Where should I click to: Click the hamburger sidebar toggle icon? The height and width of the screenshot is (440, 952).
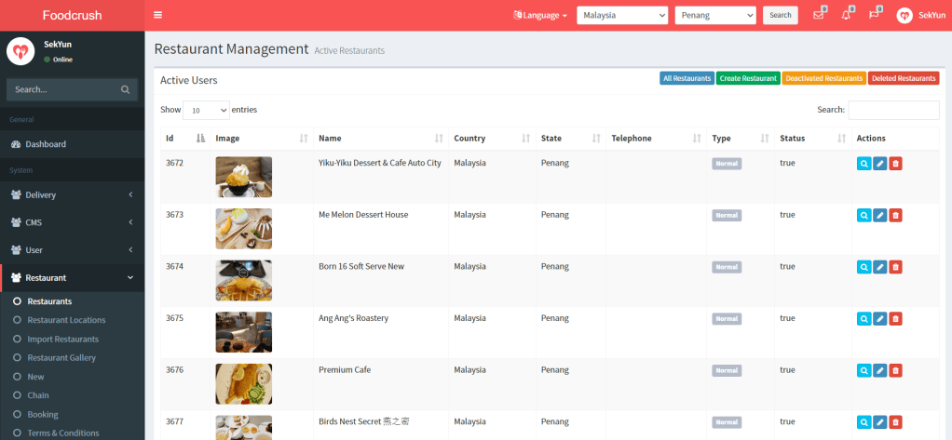(158, 15)
